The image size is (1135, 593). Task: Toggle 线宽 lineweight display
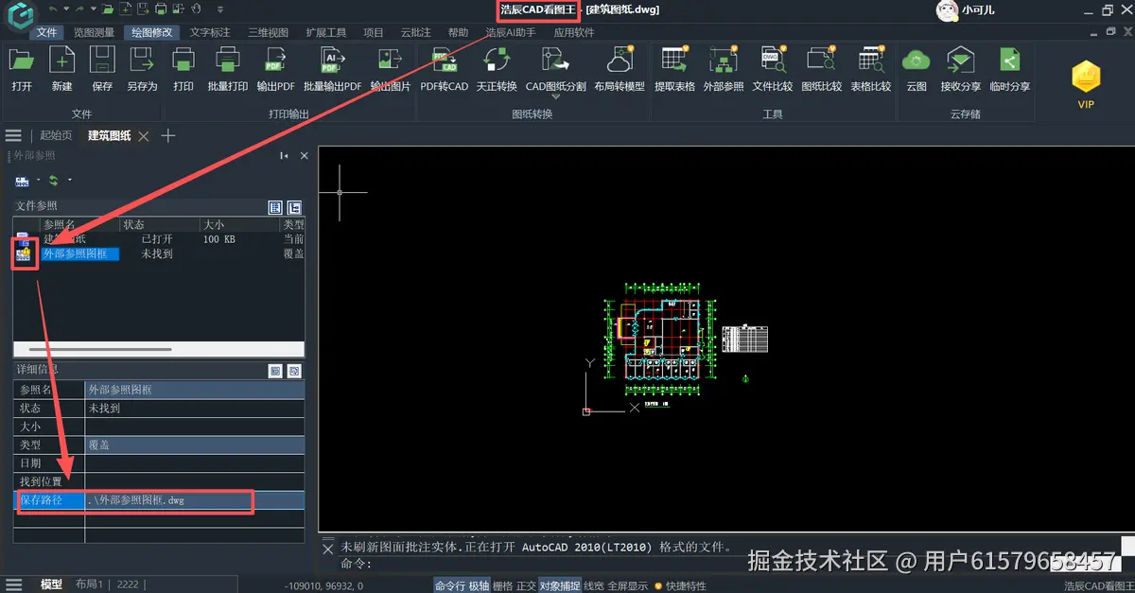point(594,585)
